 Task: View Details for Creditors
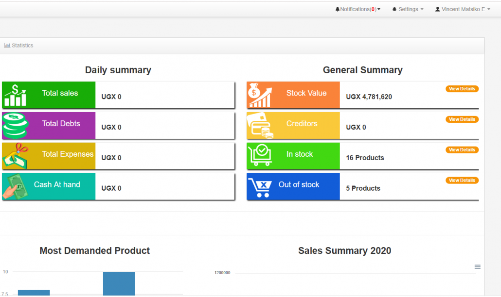pyautogui.click(x=462, y=119)
